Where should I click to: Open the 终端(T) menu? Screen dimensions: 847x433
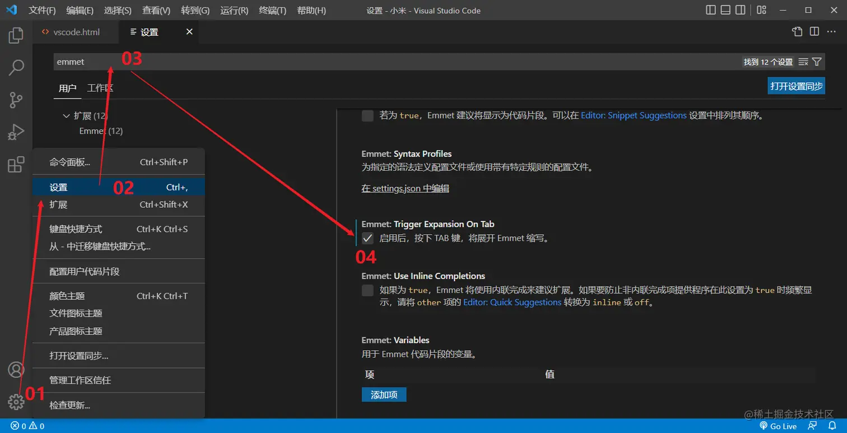coord(273,11)
